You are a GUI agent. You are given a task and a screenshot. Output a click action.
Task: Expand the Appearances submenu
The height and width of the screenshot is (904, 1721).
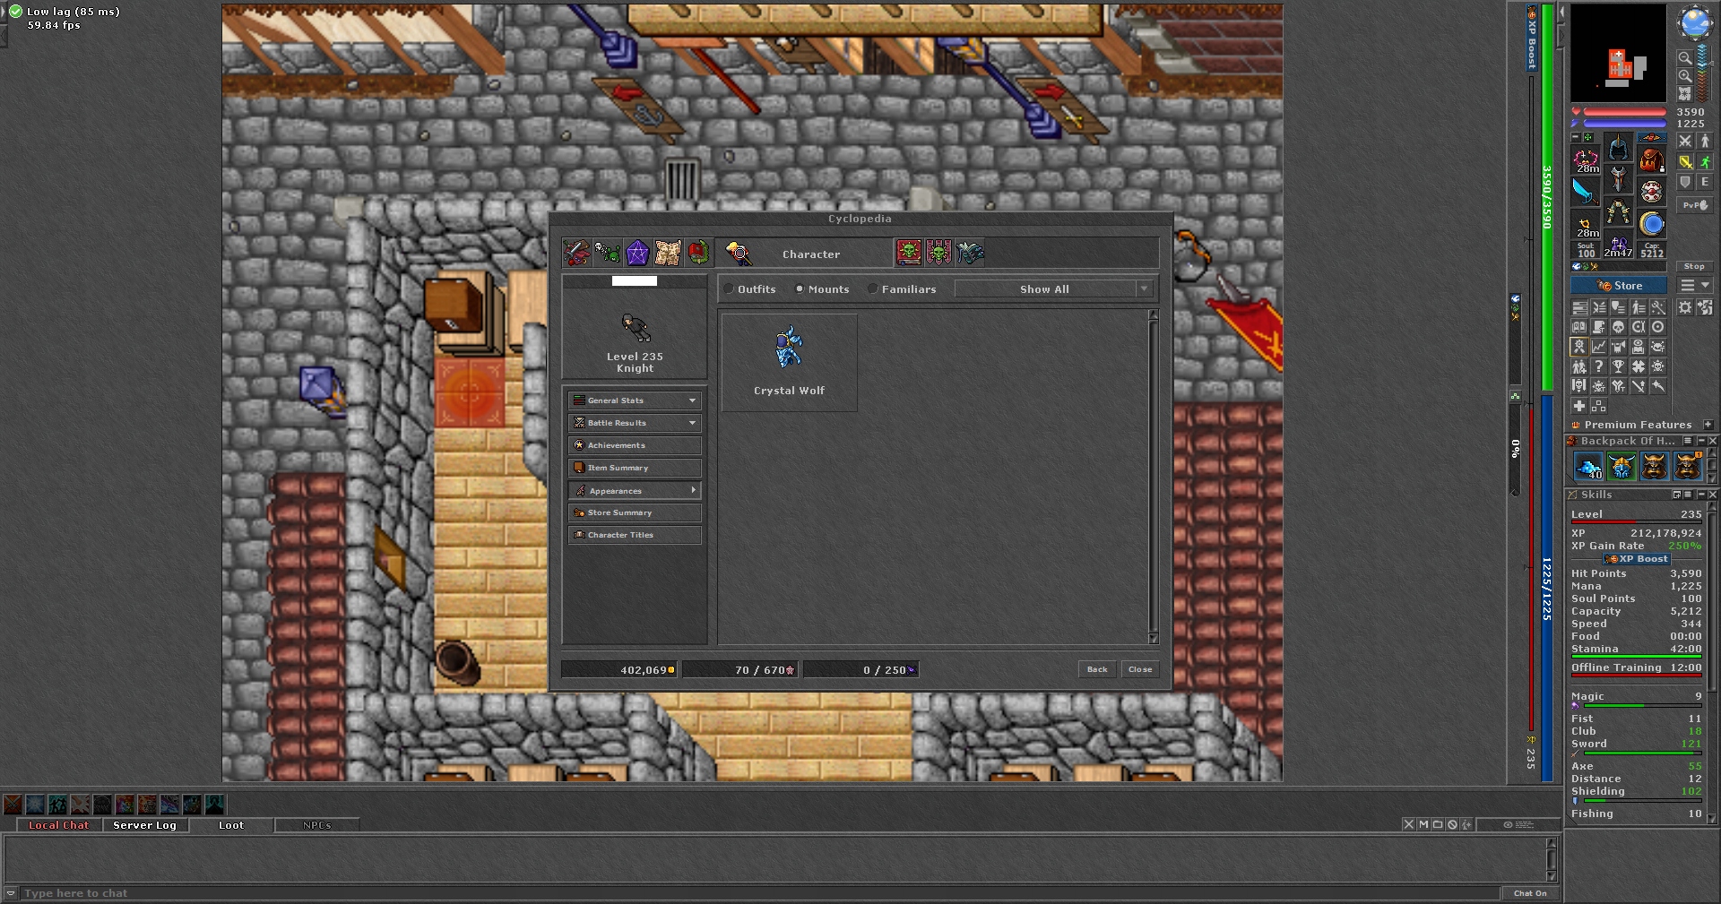[x=635, y=491]
